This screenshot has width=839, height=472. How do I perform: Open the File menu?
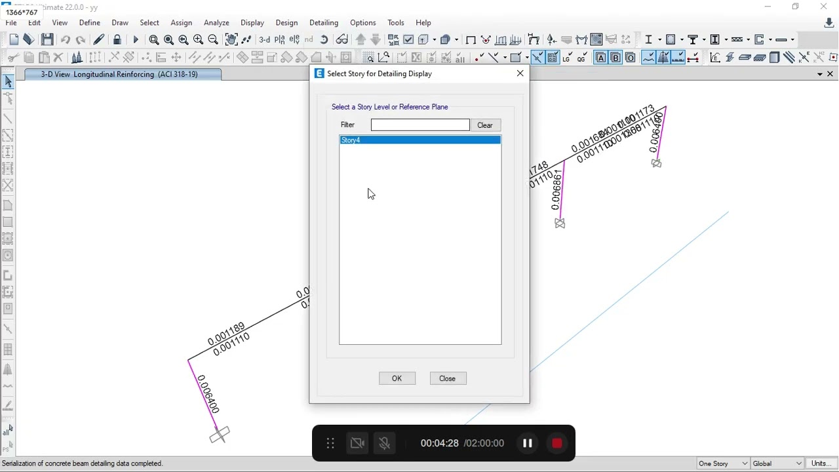point(11,23)
